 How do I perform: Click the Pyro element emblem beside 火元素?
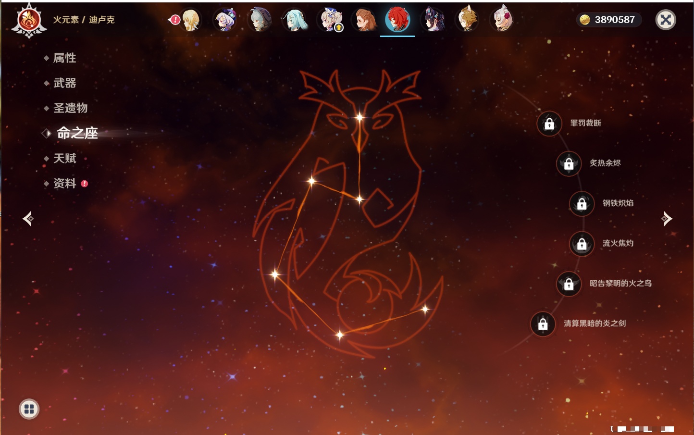tap(29, 20)
